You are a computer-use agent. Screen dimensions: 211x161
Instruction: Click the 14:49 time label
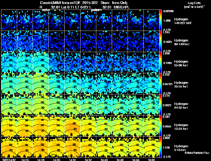tap(120, 160)
